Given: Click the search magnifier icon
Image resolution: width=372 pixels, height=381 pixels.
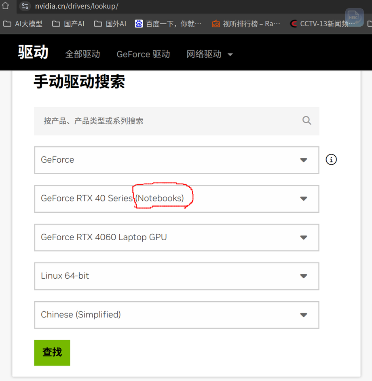Looking at the screenshot, I should pos(306,121).
